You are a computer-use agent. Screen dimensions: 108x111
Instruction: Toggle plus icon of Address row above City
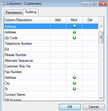tap(74, 77)
